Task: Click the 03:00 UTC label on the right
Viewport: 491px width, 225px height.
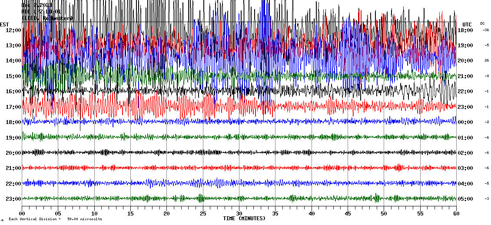Action: (464, 168)
